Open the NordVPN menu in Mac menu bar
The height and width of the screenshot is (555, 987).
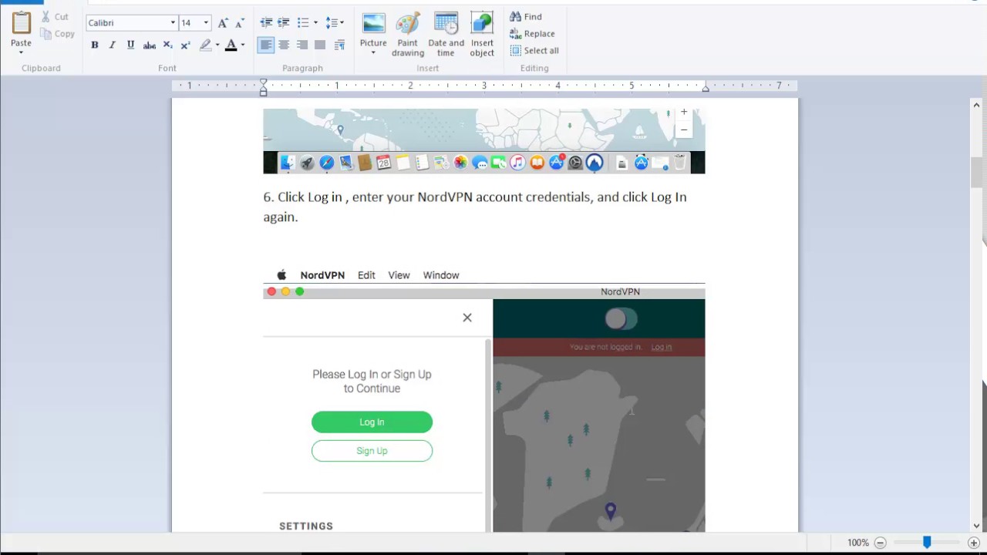(x=322, y=275)
